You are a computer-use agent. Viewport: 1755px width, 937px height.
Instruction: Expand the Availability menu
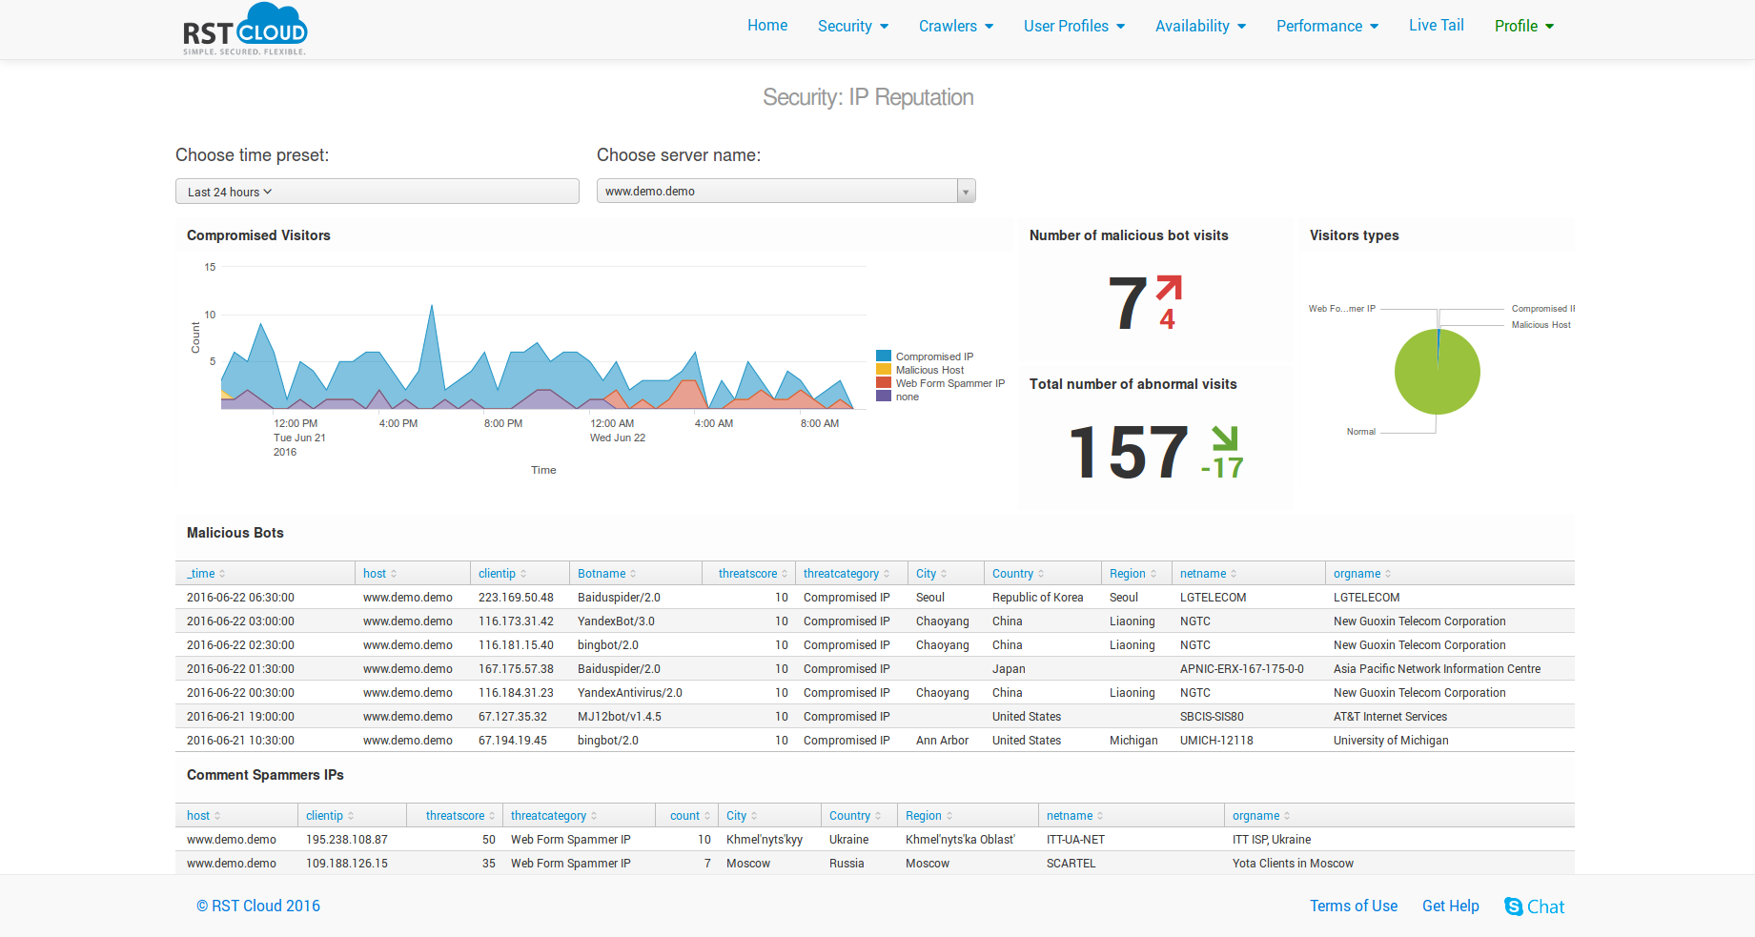coord(1201,27)
